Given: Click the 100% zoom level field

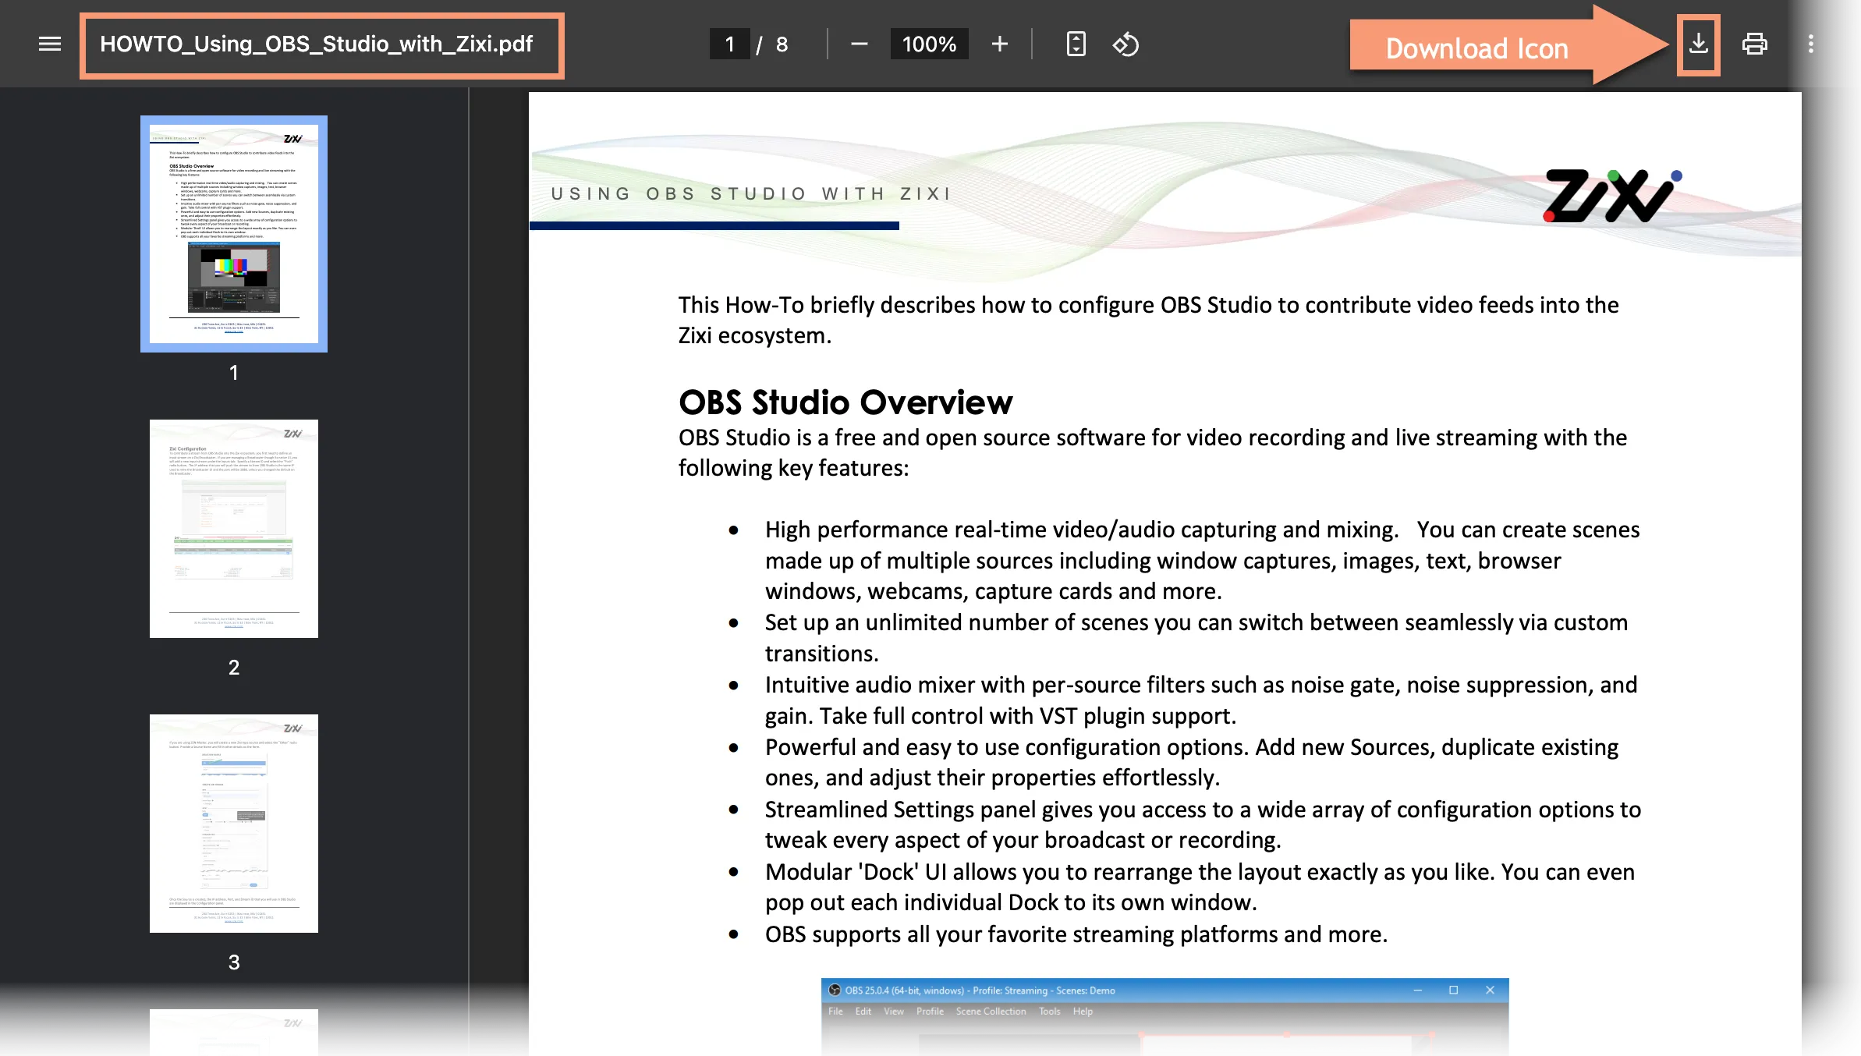Looking at the screenshot, I should coord(929,44).
